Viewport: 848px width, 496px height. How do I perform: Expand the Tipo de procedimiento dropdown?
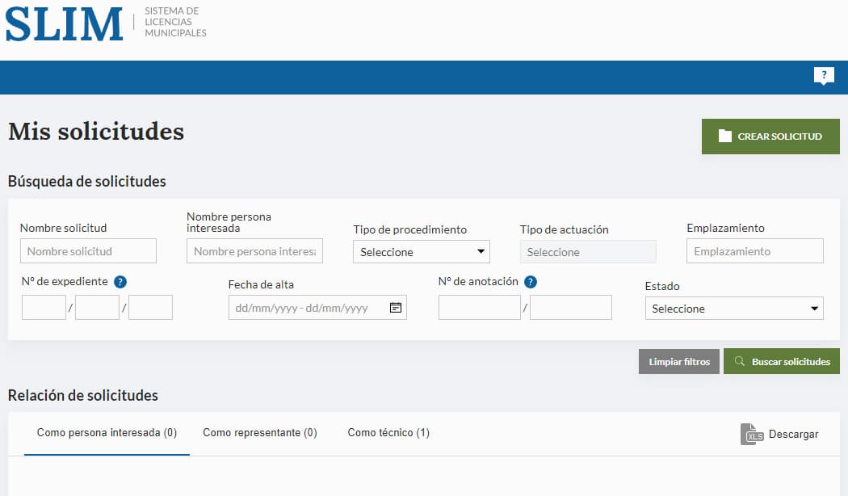422,252
